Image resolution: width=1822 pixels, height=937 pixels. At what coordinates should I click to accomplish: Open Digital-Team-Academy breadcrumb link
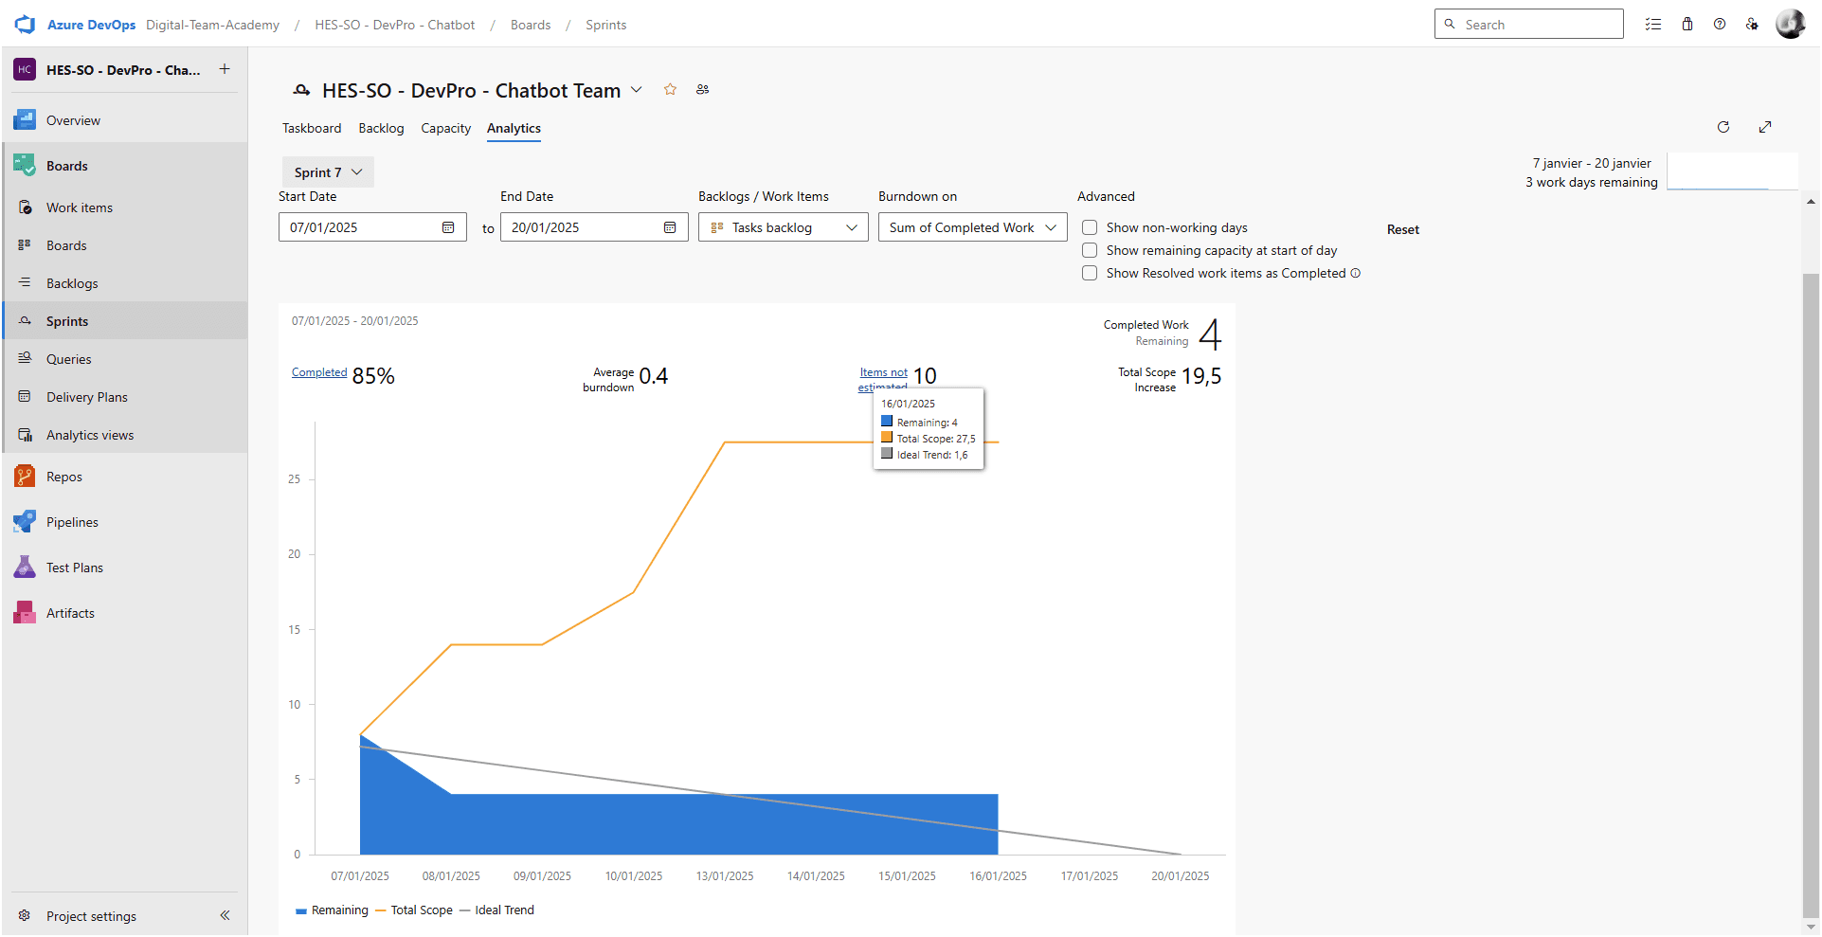pos(212,25)
